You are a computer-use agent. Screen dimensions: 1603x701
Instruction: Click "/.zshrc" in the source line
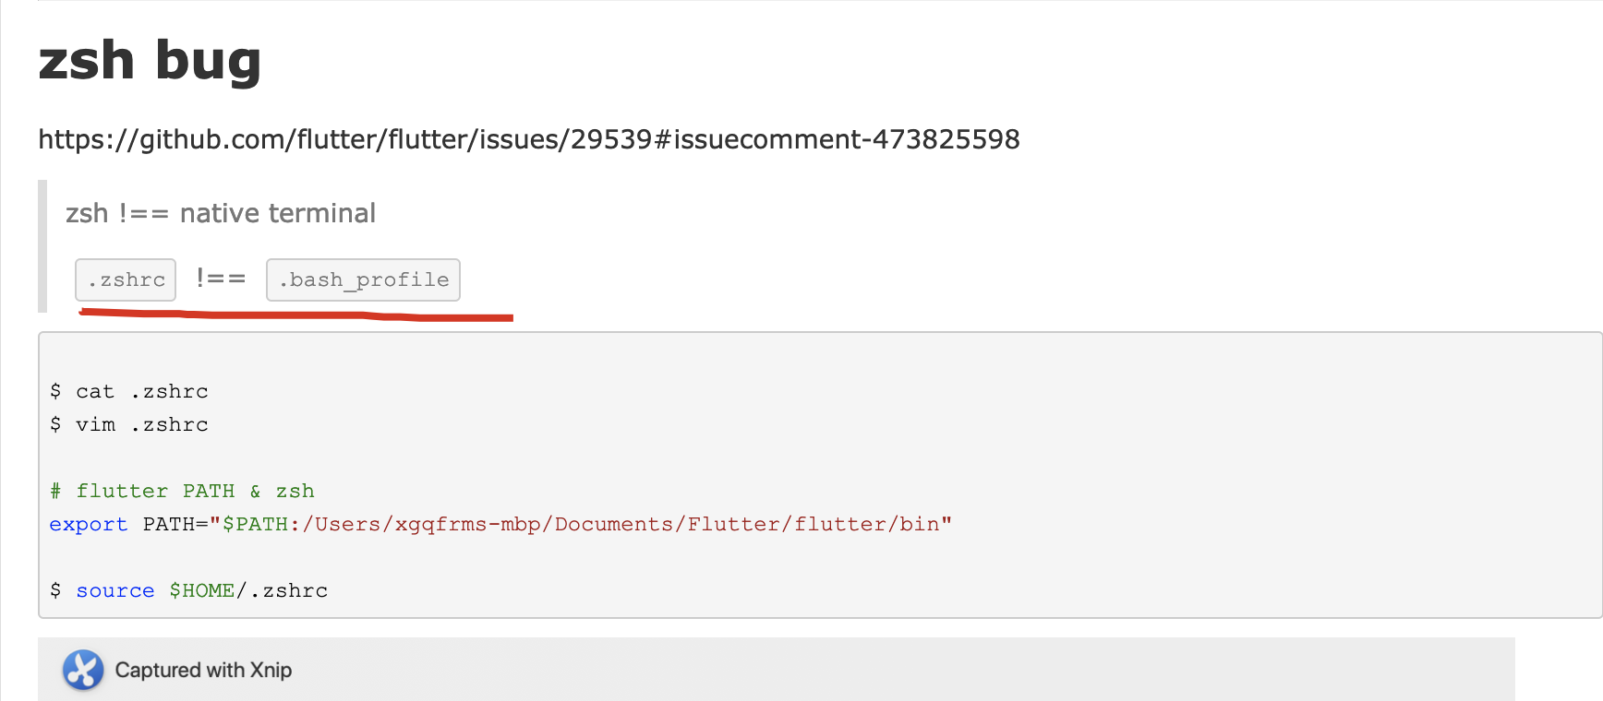point(283,590)
